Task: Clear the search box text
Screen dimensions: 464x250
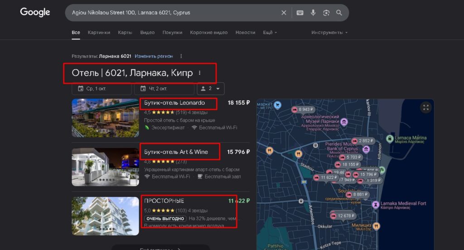Action: (284, 13)
